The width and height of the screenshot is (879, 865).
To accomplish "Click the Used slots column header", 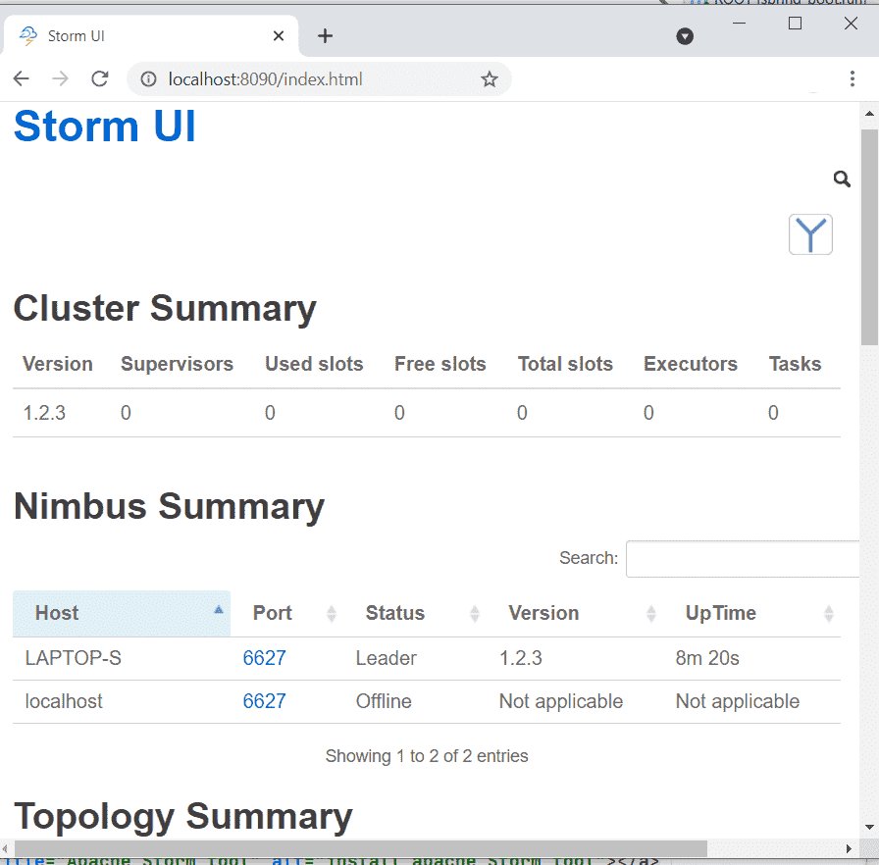I will [314, 364].
